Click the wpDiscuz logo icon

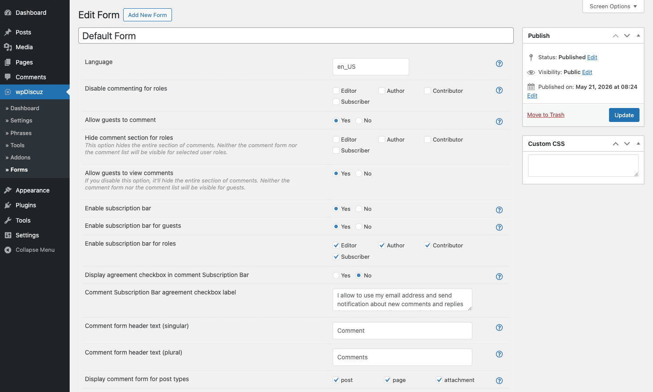8,92
